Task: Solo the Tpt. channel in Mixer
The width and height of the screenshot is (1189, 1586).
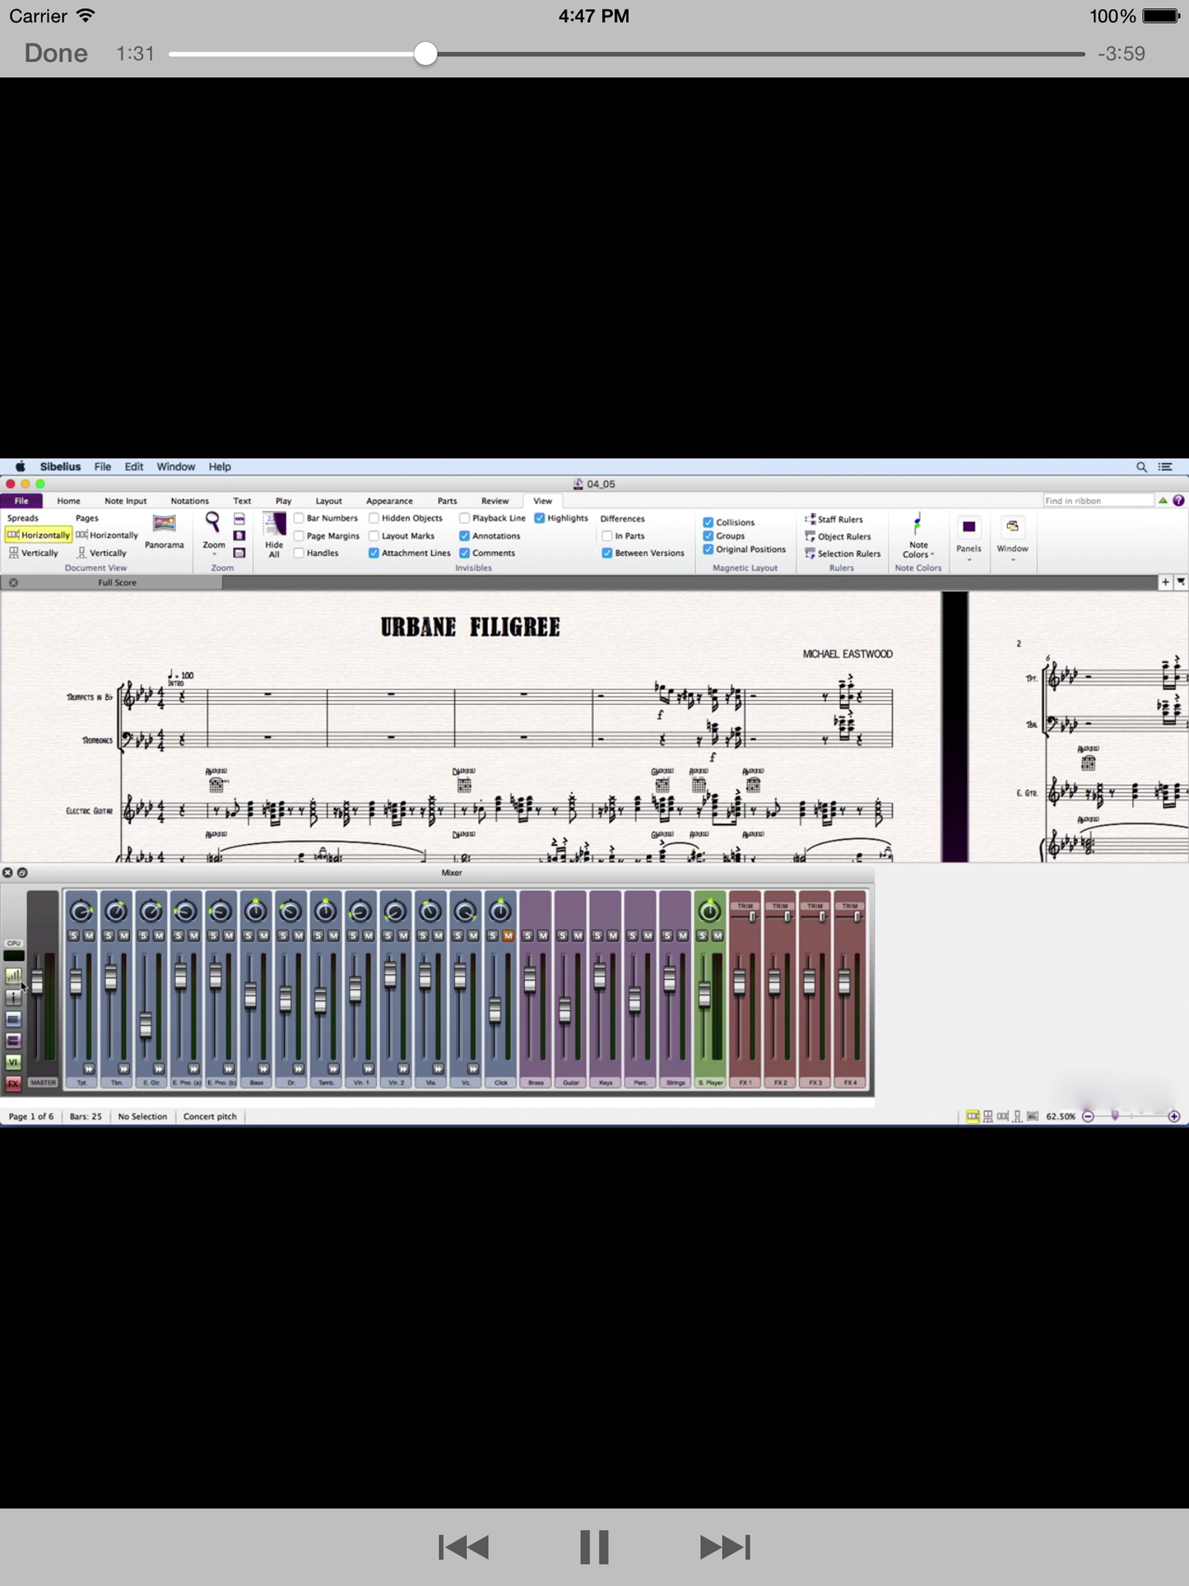Action: point(74,936)
